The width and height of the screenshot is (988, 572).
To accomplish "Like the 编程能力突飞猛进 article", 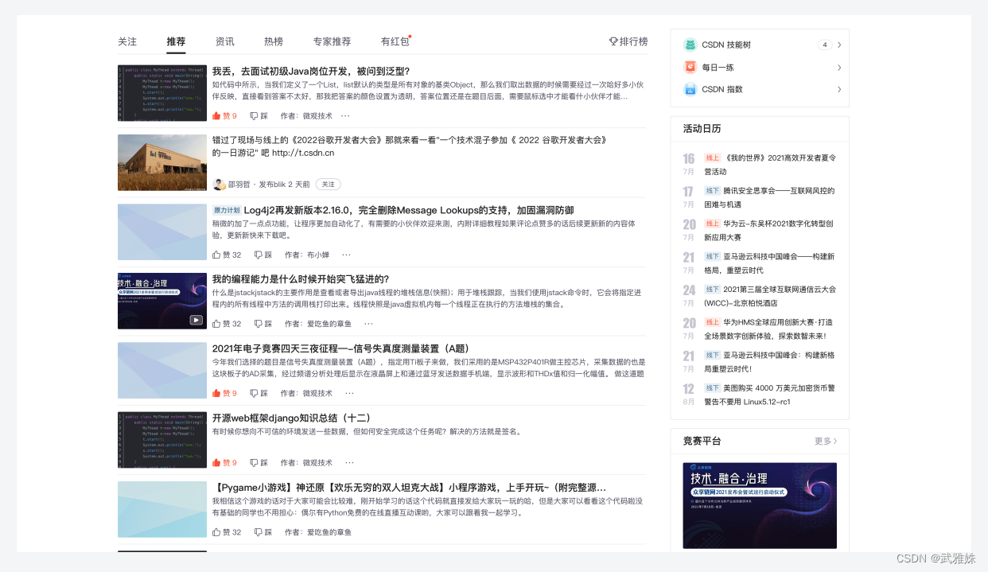I will [227, 324].
